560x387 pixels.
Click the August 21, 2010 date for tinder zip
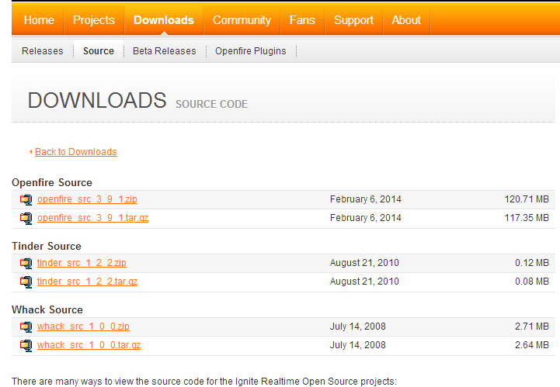pos(364,263)
